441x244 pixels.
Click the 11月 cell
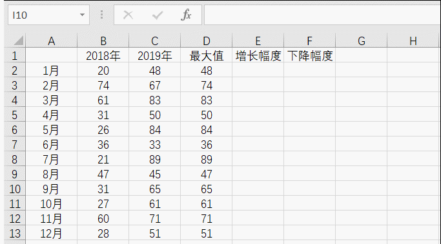(52, 218)
